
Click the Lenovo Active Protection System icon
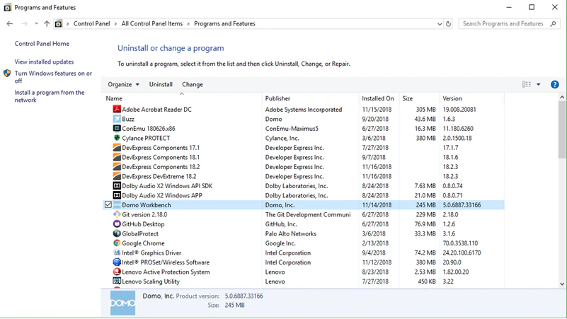[116, 272]
